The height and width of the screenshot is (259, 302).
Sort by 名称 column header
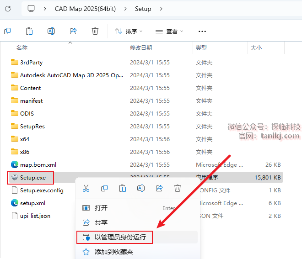(22, 48)
